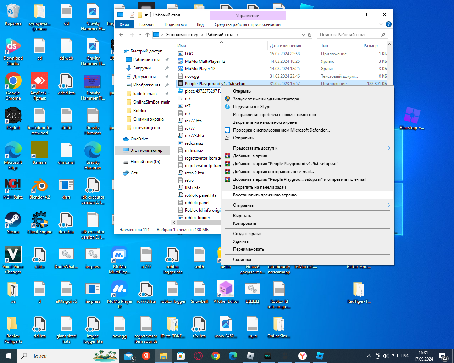The image size is (454, 363).
Task: Select Удалить from the context menu
Action: point(241,241)
